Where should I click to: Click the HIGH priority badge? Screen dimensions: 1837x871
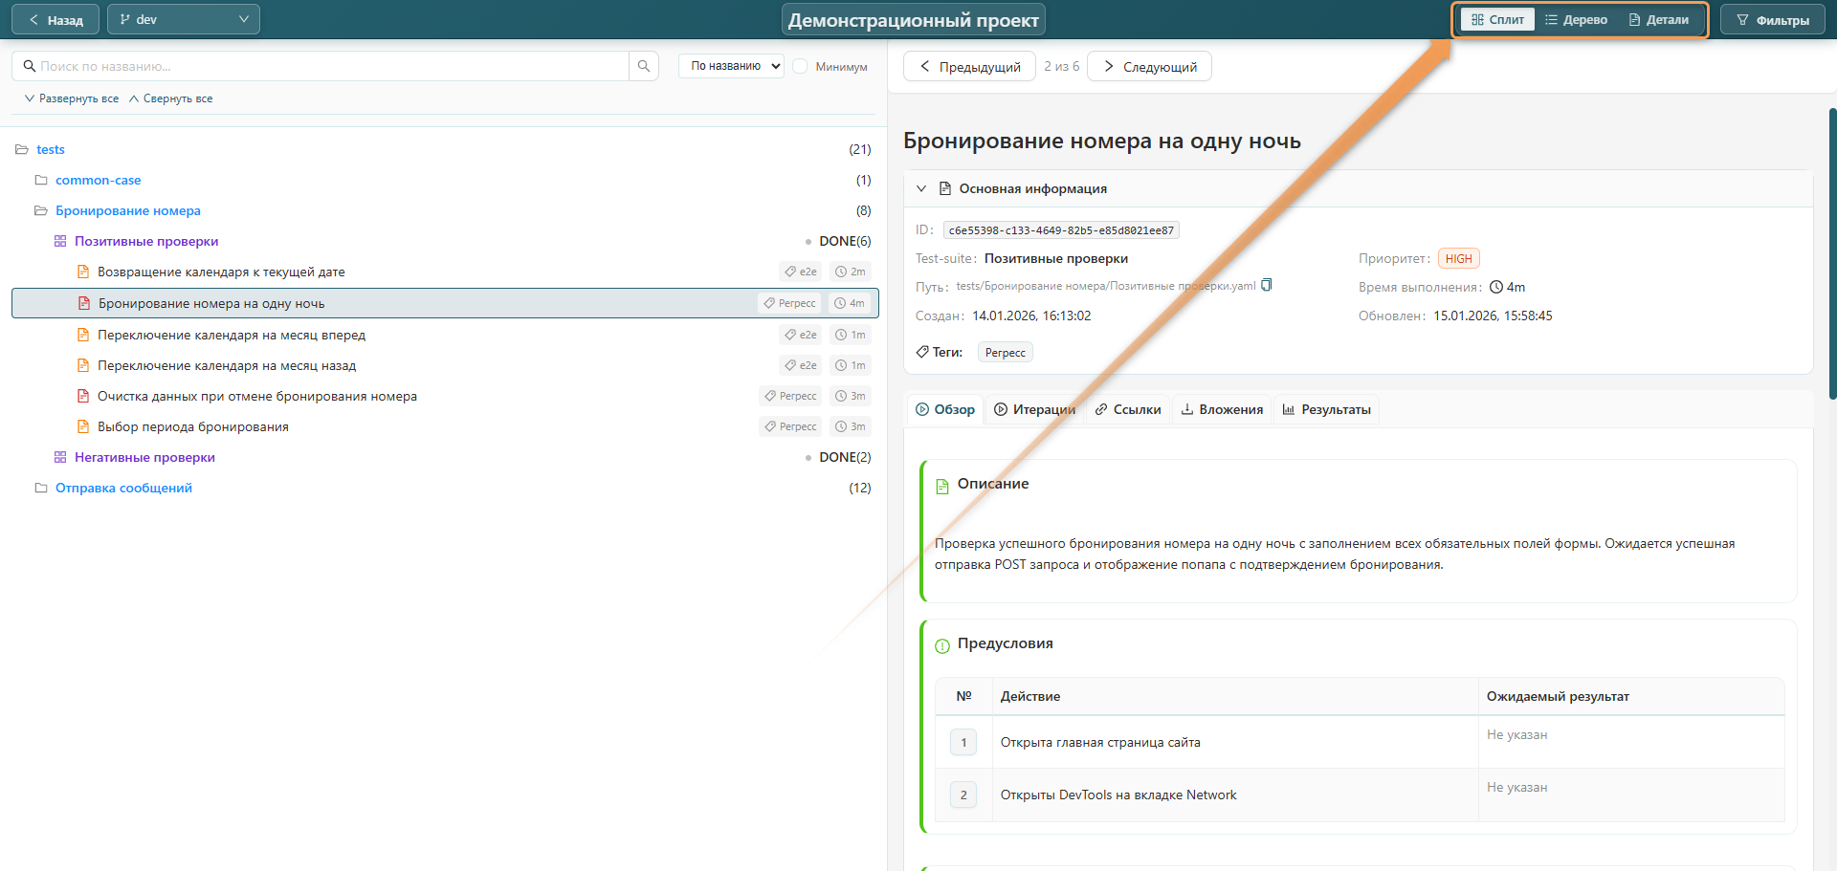click(1458, 259)
